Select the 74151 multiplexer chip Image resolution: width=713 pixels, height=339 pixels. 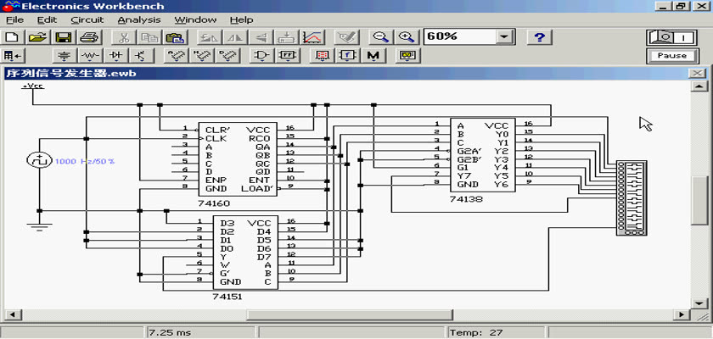coord(245,253)
